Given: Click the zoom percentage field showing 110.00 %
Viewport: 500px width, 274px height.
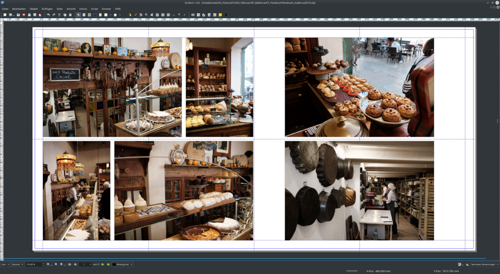Looking at the screenshot, I should [x=32, y=264].
